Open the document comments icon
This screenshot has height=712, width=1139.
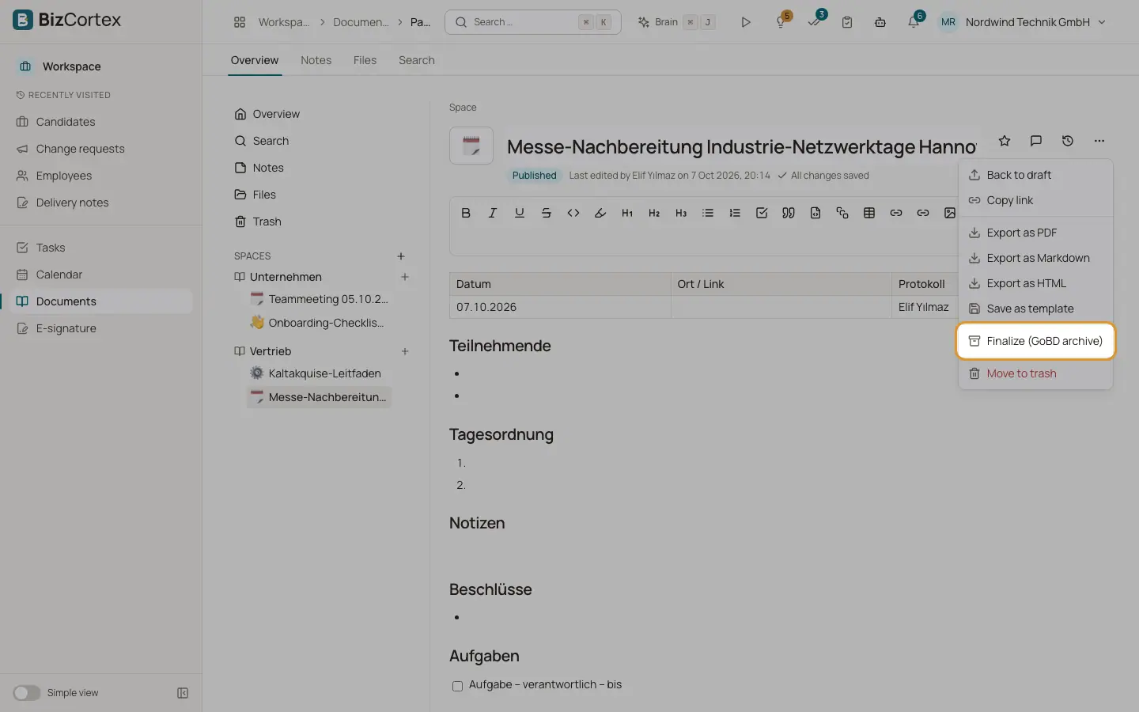(1036, 141)
